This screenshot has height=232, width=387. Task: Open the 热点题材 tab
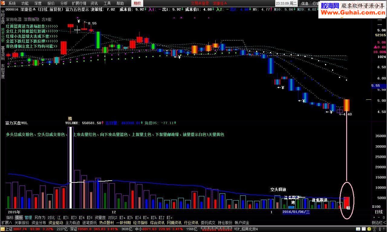[x=106, y=223]
